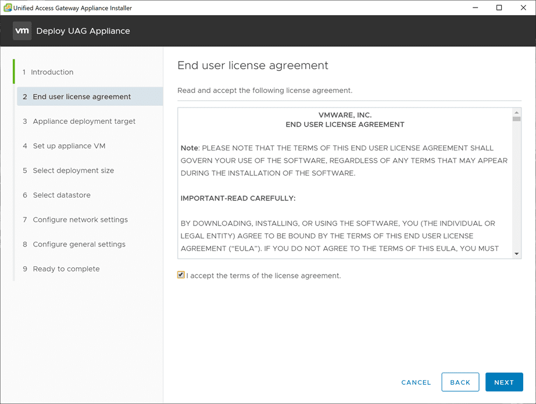Go to Configure network settings step
Image resolution: width=536 pixels, height=404 pixels.
coord(80,220)
